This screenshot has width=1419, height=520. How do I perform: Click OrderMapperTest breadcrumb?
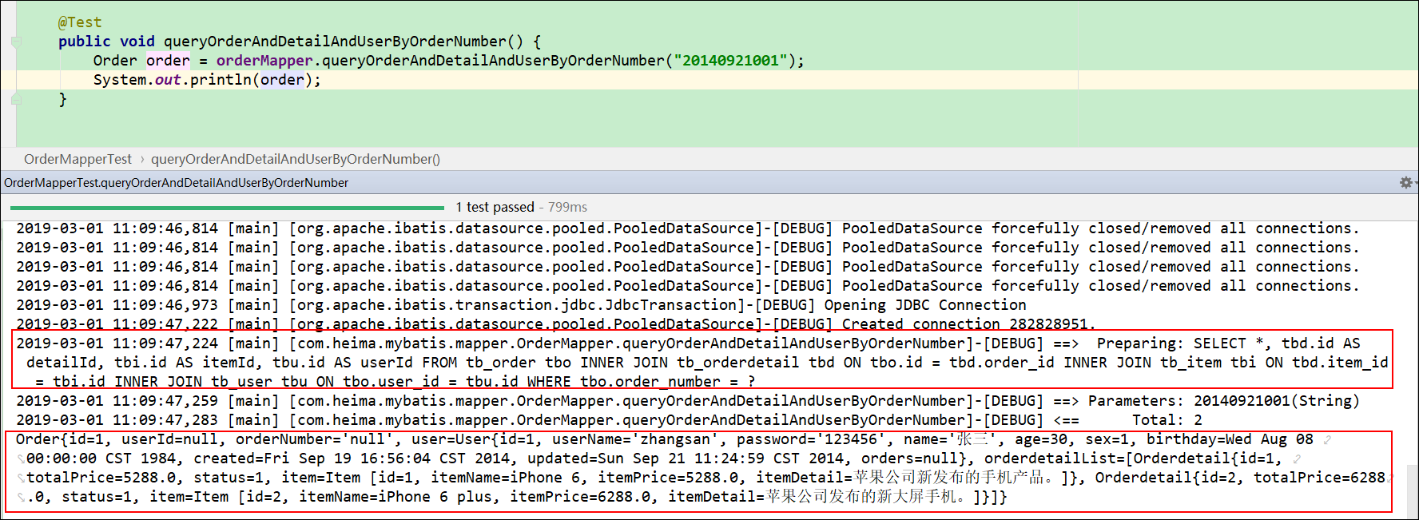tap(78, 159)
